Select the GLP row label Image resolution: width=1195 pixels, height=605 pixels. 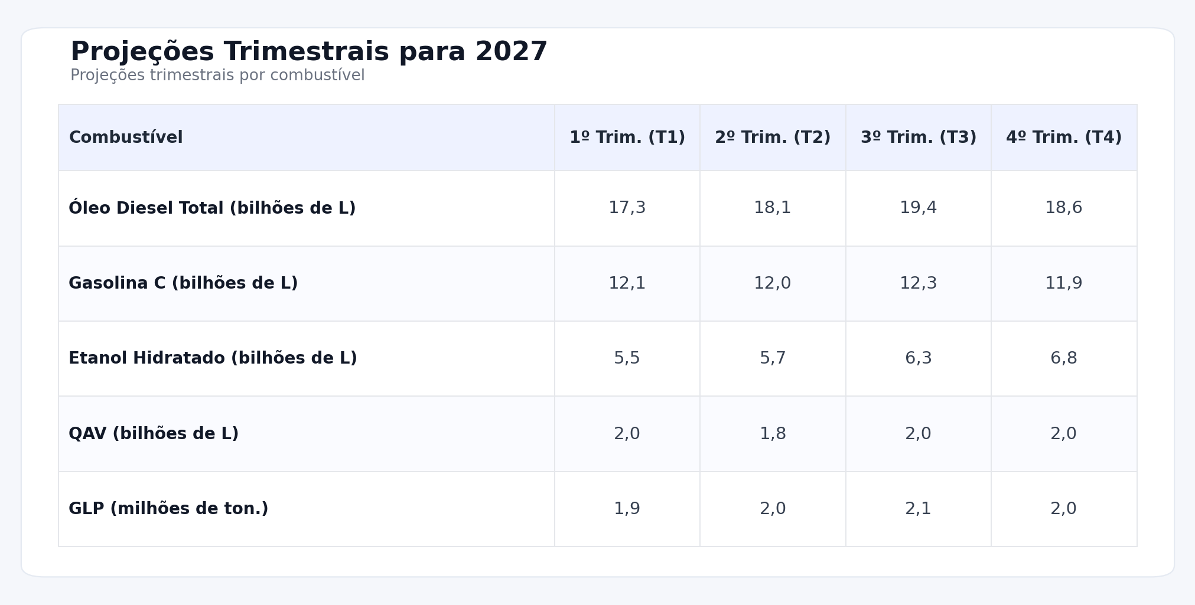pyautogui.click(x=168, y=509)
